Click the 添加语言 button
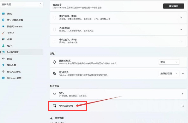188x123 pixels. point(173,6)
